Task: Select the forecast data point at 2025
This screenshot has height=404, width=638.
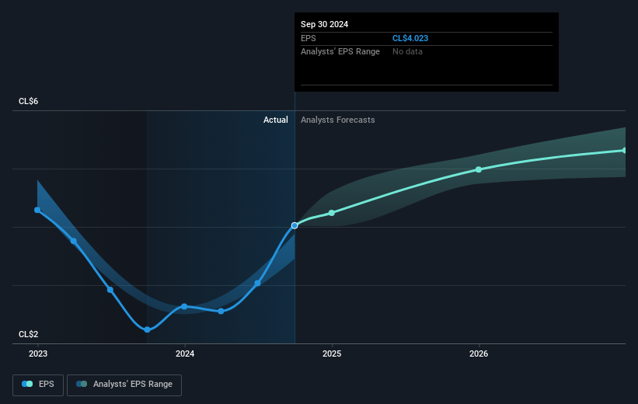Action: [x=332, y=213]
